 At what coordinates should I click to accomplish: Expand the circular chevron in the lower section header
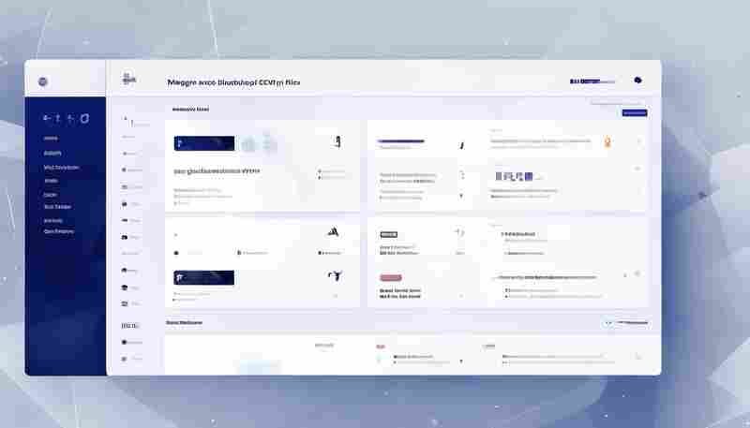tap(607, 323)
